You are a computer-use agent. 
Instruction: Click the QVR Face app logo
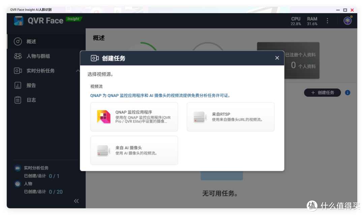point(19,21)
